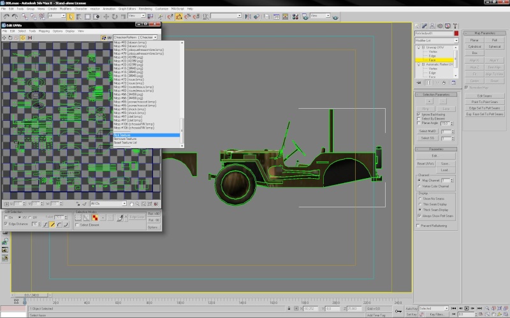
Task: Toggle Always Show Pelt Seam checkbox
Action: (x=419, y=216)
